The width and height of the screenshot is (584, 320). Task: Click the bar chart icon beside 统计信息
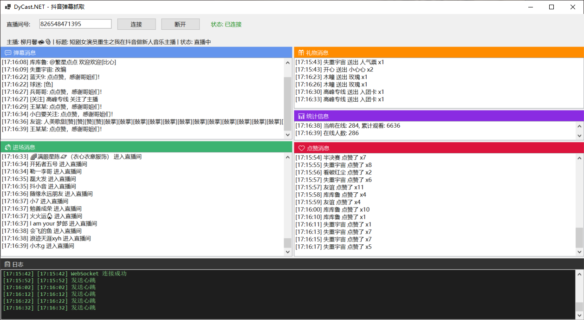tap(301, 116)
